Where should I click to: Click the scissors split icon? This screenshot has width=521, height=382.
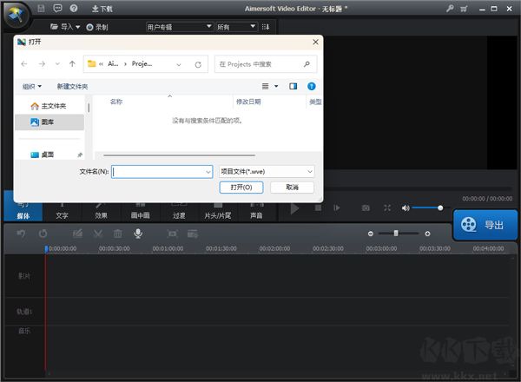click(x=98, y=234)
